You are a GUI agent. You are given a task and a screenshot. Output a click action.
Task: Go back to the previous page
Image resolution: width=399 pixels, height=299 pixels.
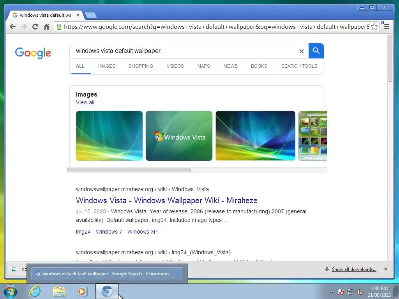tap(12, 26)
